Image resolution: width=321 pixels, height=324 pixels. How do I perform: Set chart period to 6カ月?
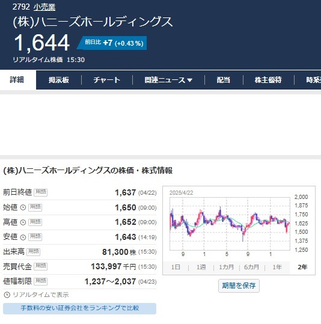click(251, 267)
